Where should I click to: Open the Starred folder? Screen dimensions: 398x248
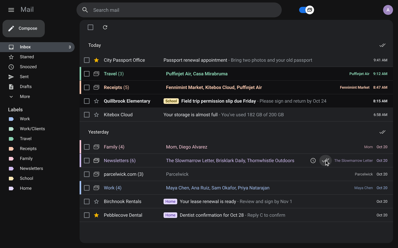click(37, 57)
